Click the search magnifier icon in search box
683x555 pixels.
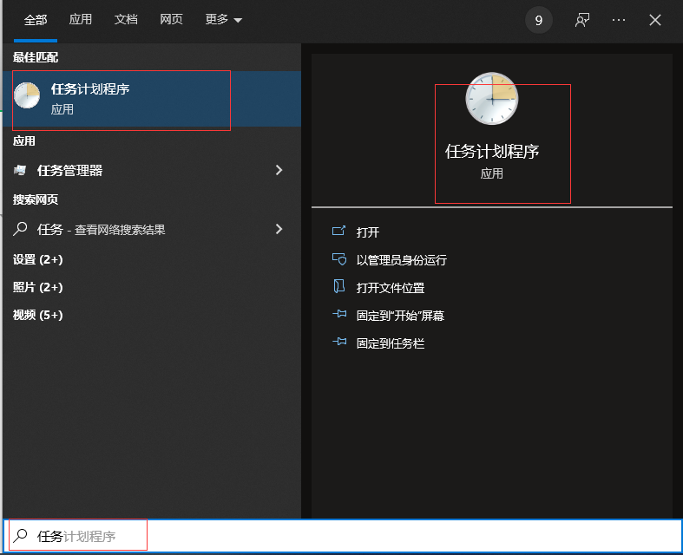click(x=20, y=536)
